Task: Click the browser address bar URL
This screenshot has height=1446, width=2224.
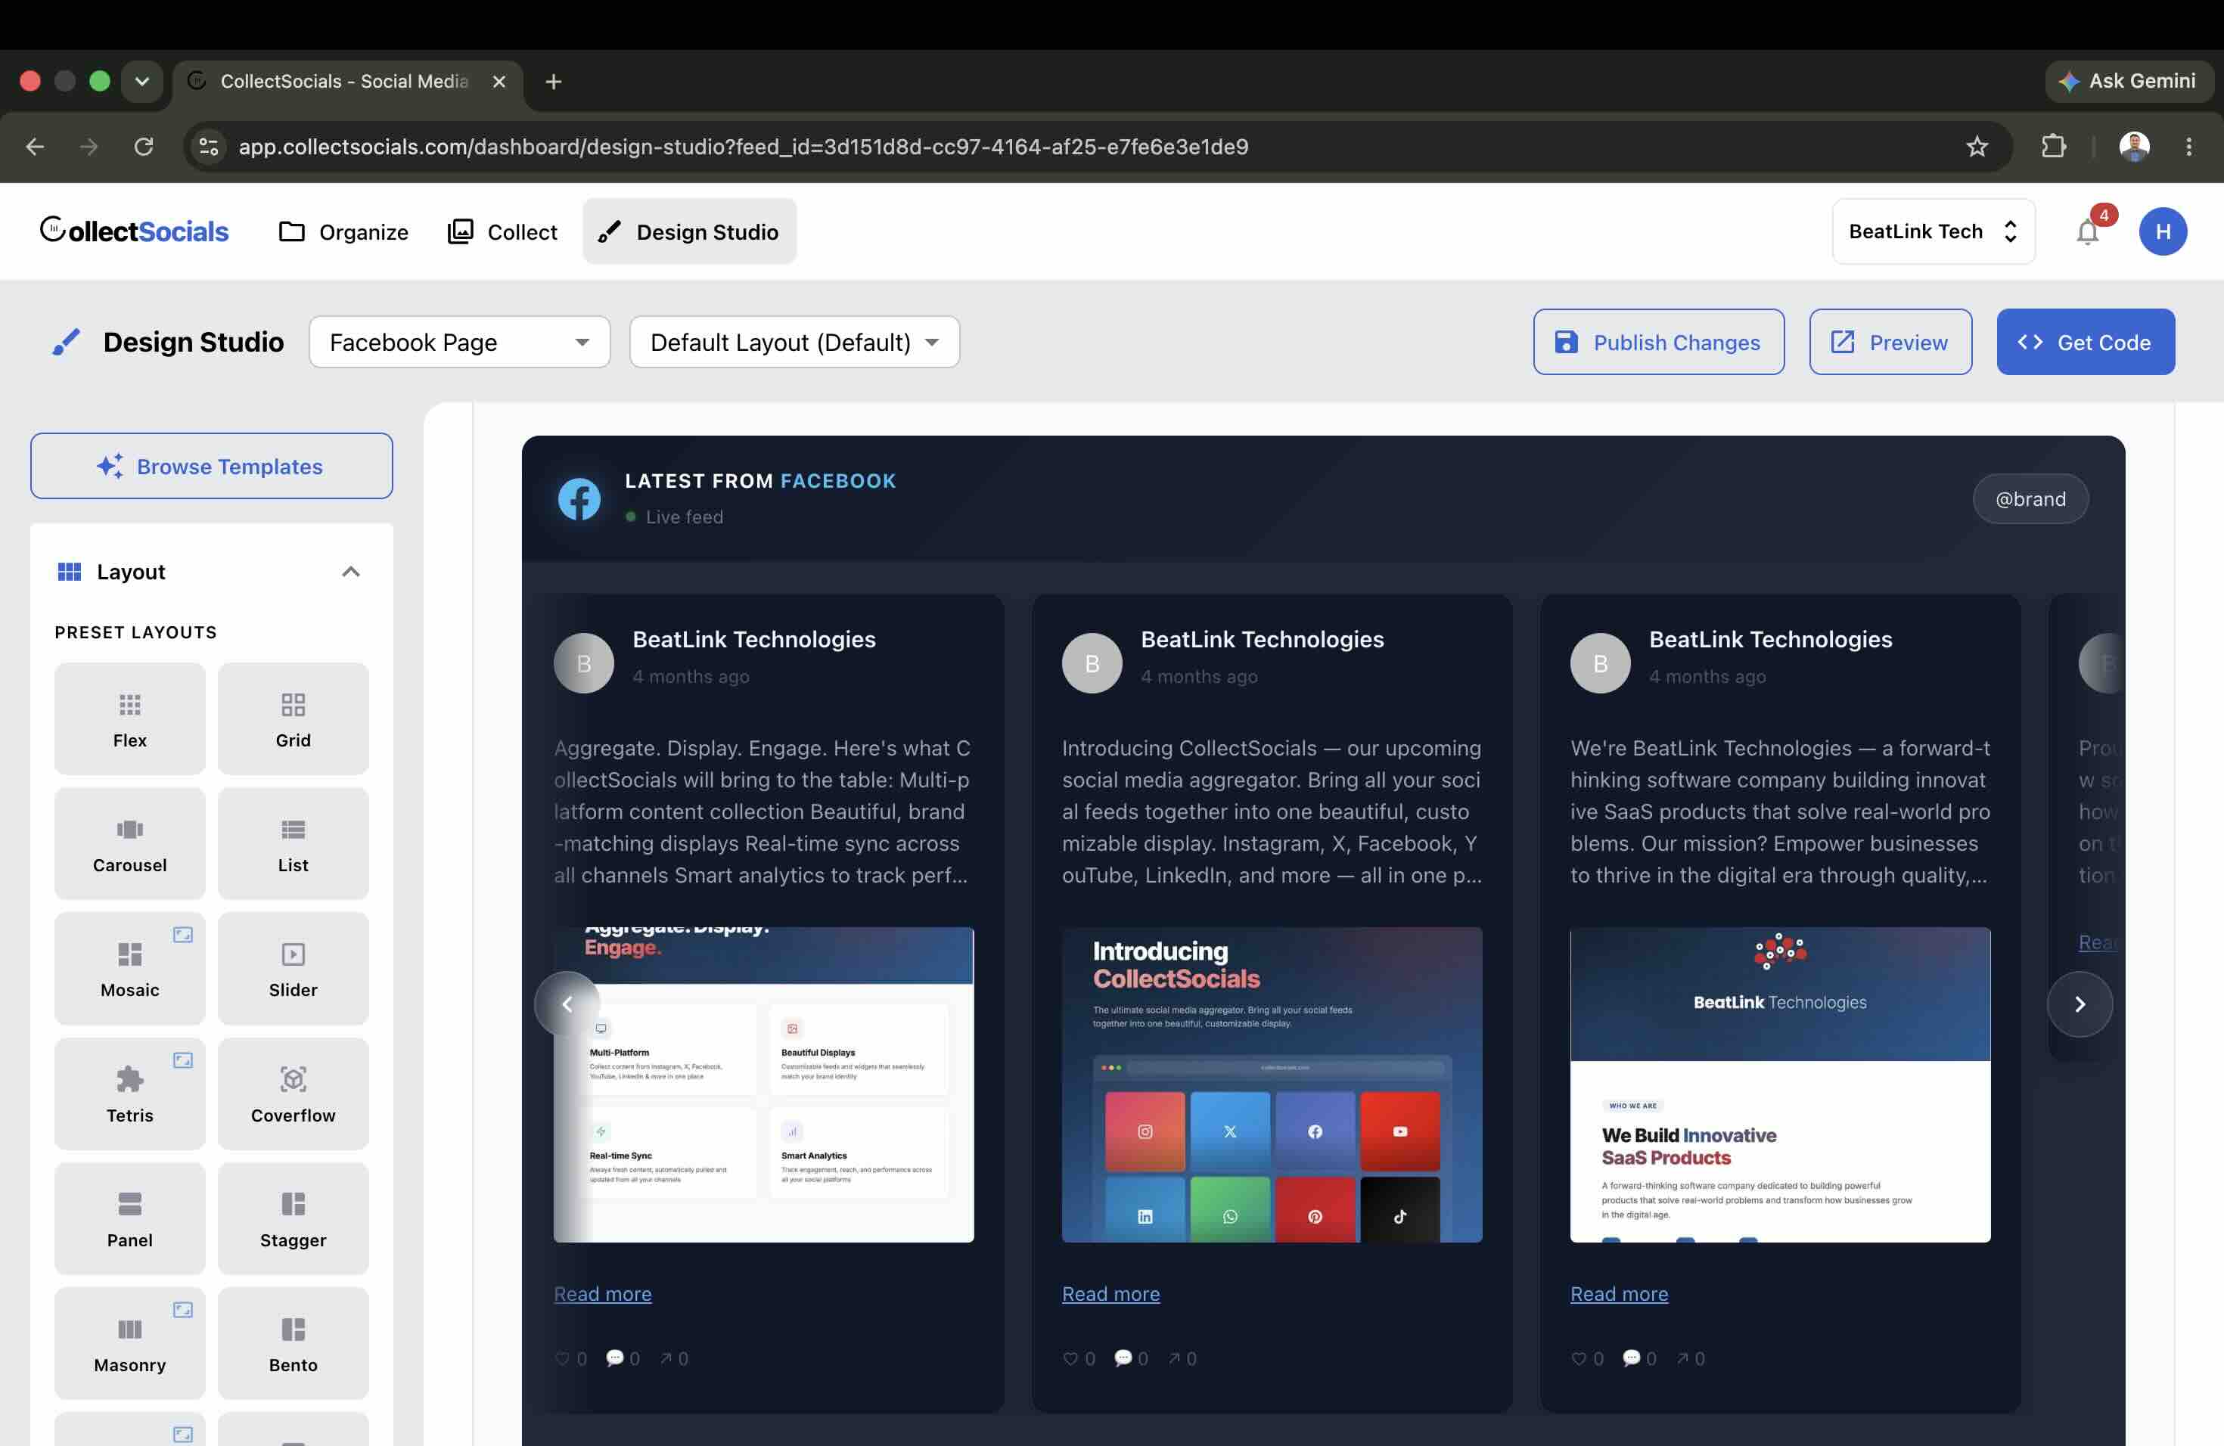Action: coord(743,147)
